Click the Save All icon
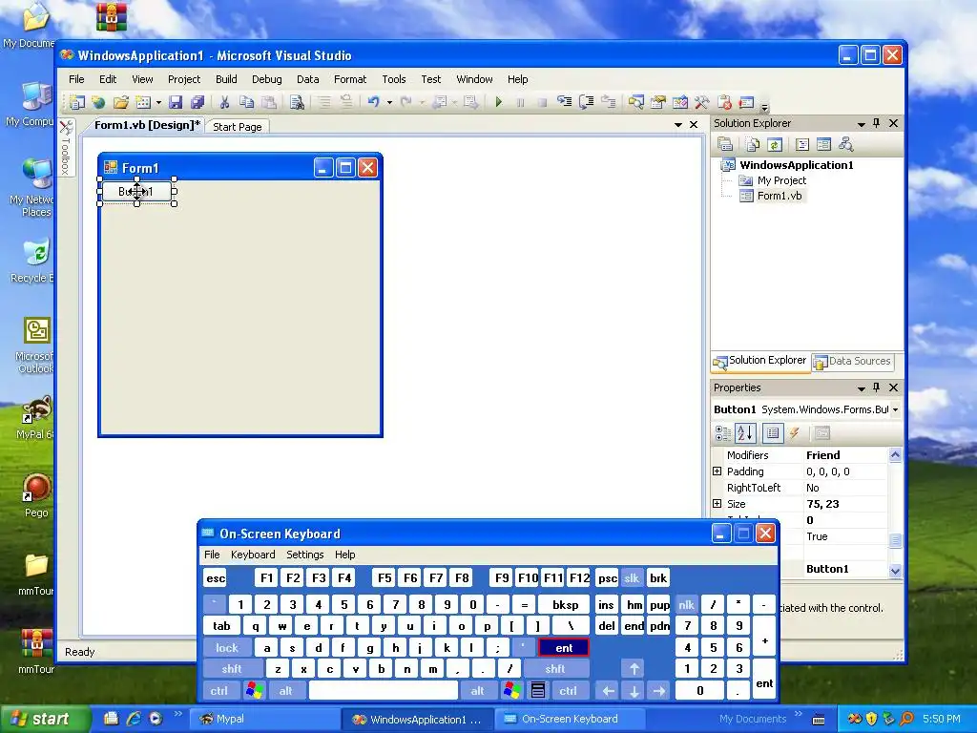The height and width of the screenshot is (733, 977). pos(197,102)
